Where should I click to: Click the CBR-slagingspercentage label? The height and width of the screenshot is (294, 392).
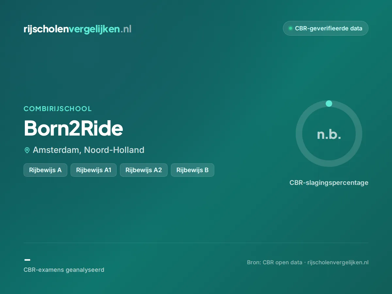tap(329, 183)
